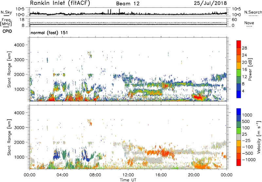Click the velocity panel 'Slant Range [km]' label

(x=9, y=137)
